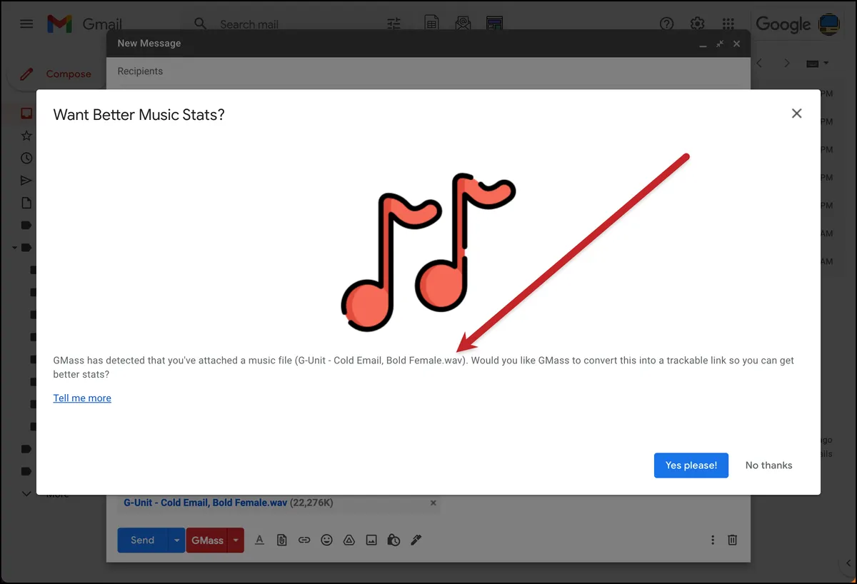Decline with No thanks button

pos(768,465)
